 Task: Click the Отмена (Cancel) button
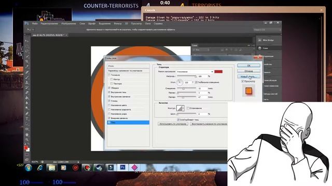click(248, 71)
